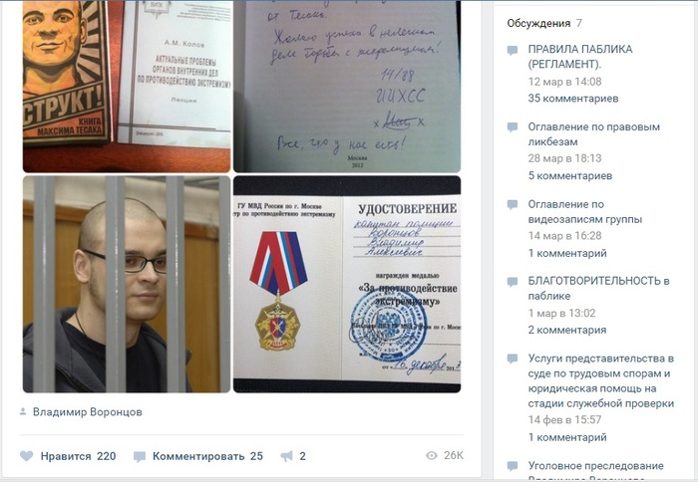Open Уголовное преследование discussion topic
Image resolution: width=698 pixels, height=482 pixels.
coord(595,465)
